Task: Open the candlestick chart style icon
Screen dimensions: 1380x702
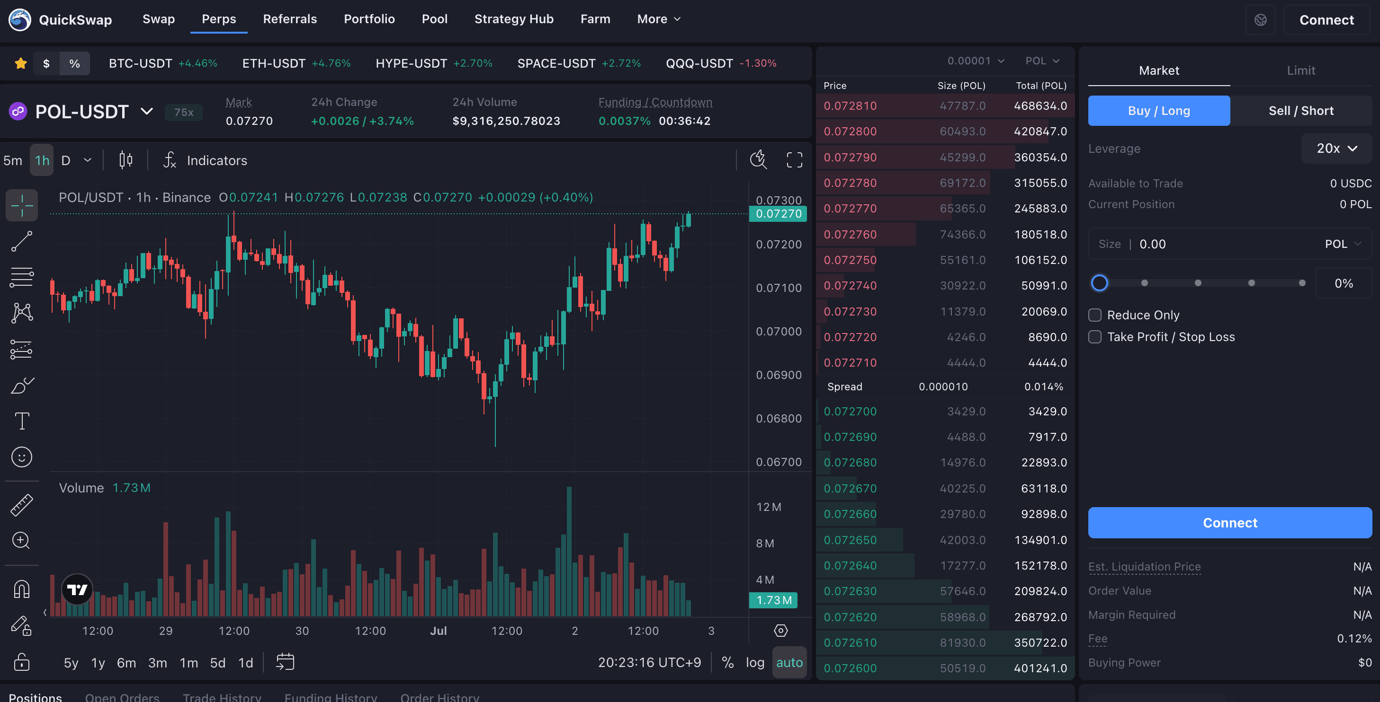Action: pos(126,160)
